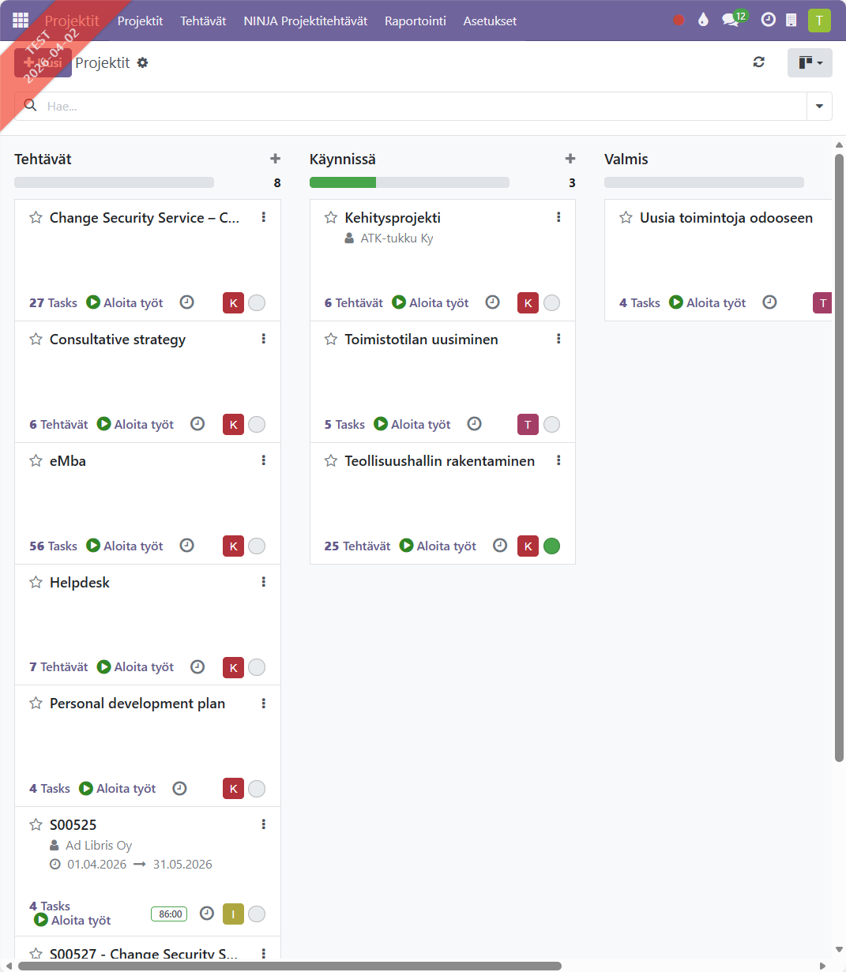Click the gear icon beside Projektit heading
This screenshot has width=846, height=972.
(143, 63)
